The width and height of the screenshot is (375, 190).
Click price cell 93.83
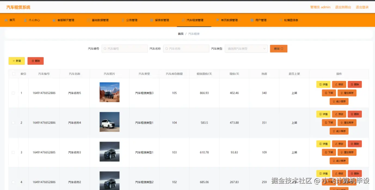coord(234,153)
